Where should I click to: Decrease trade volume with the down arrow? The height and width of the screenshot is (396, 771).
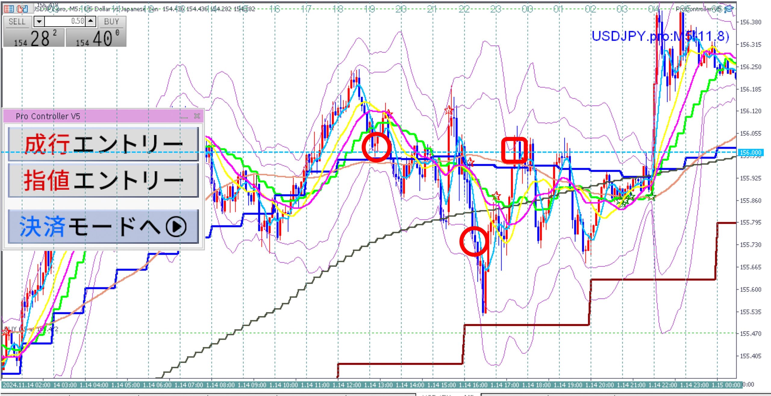39,22
